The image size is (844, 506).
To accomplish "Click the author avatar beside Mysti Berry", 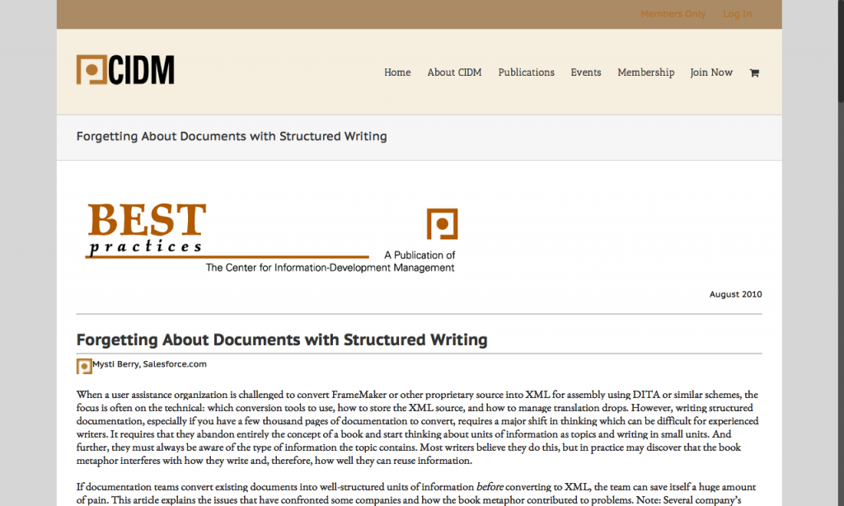I will point(83,365).
